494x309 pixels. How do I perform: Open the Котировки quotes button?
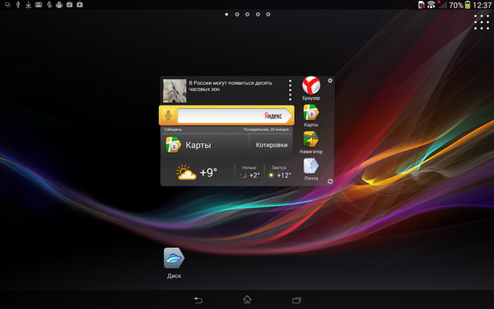tap(271, 145)
